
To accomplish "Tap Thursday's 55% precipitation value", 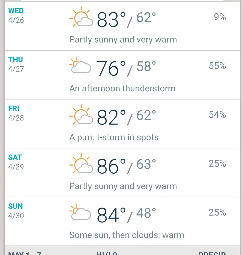I will [x=218, y=66].
